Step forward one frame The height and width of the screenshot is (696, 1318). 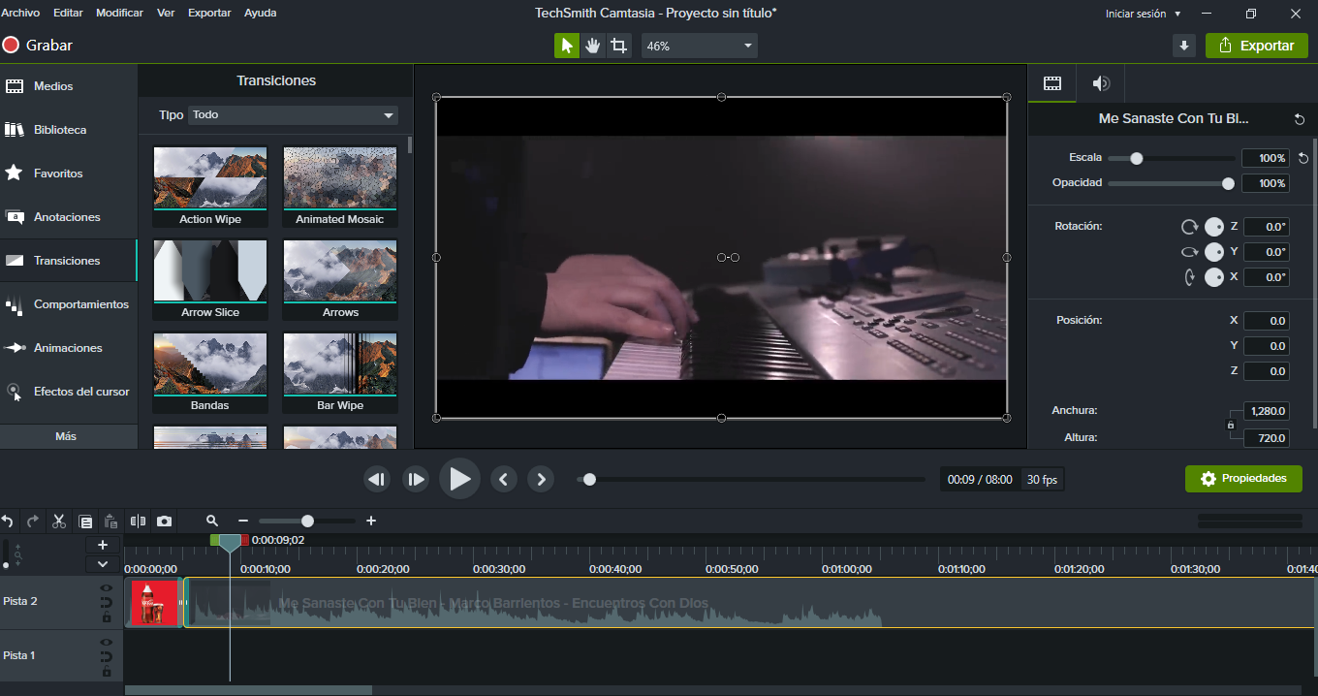coord(416,479)
